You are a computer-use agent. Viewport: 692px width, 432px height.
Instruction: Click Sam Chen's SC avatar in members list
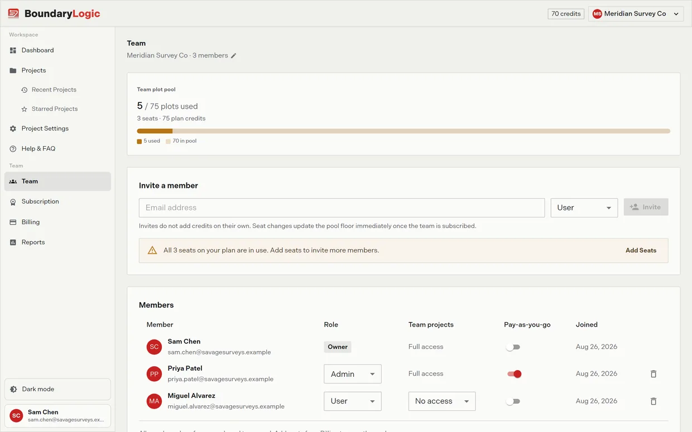[154, 347]
